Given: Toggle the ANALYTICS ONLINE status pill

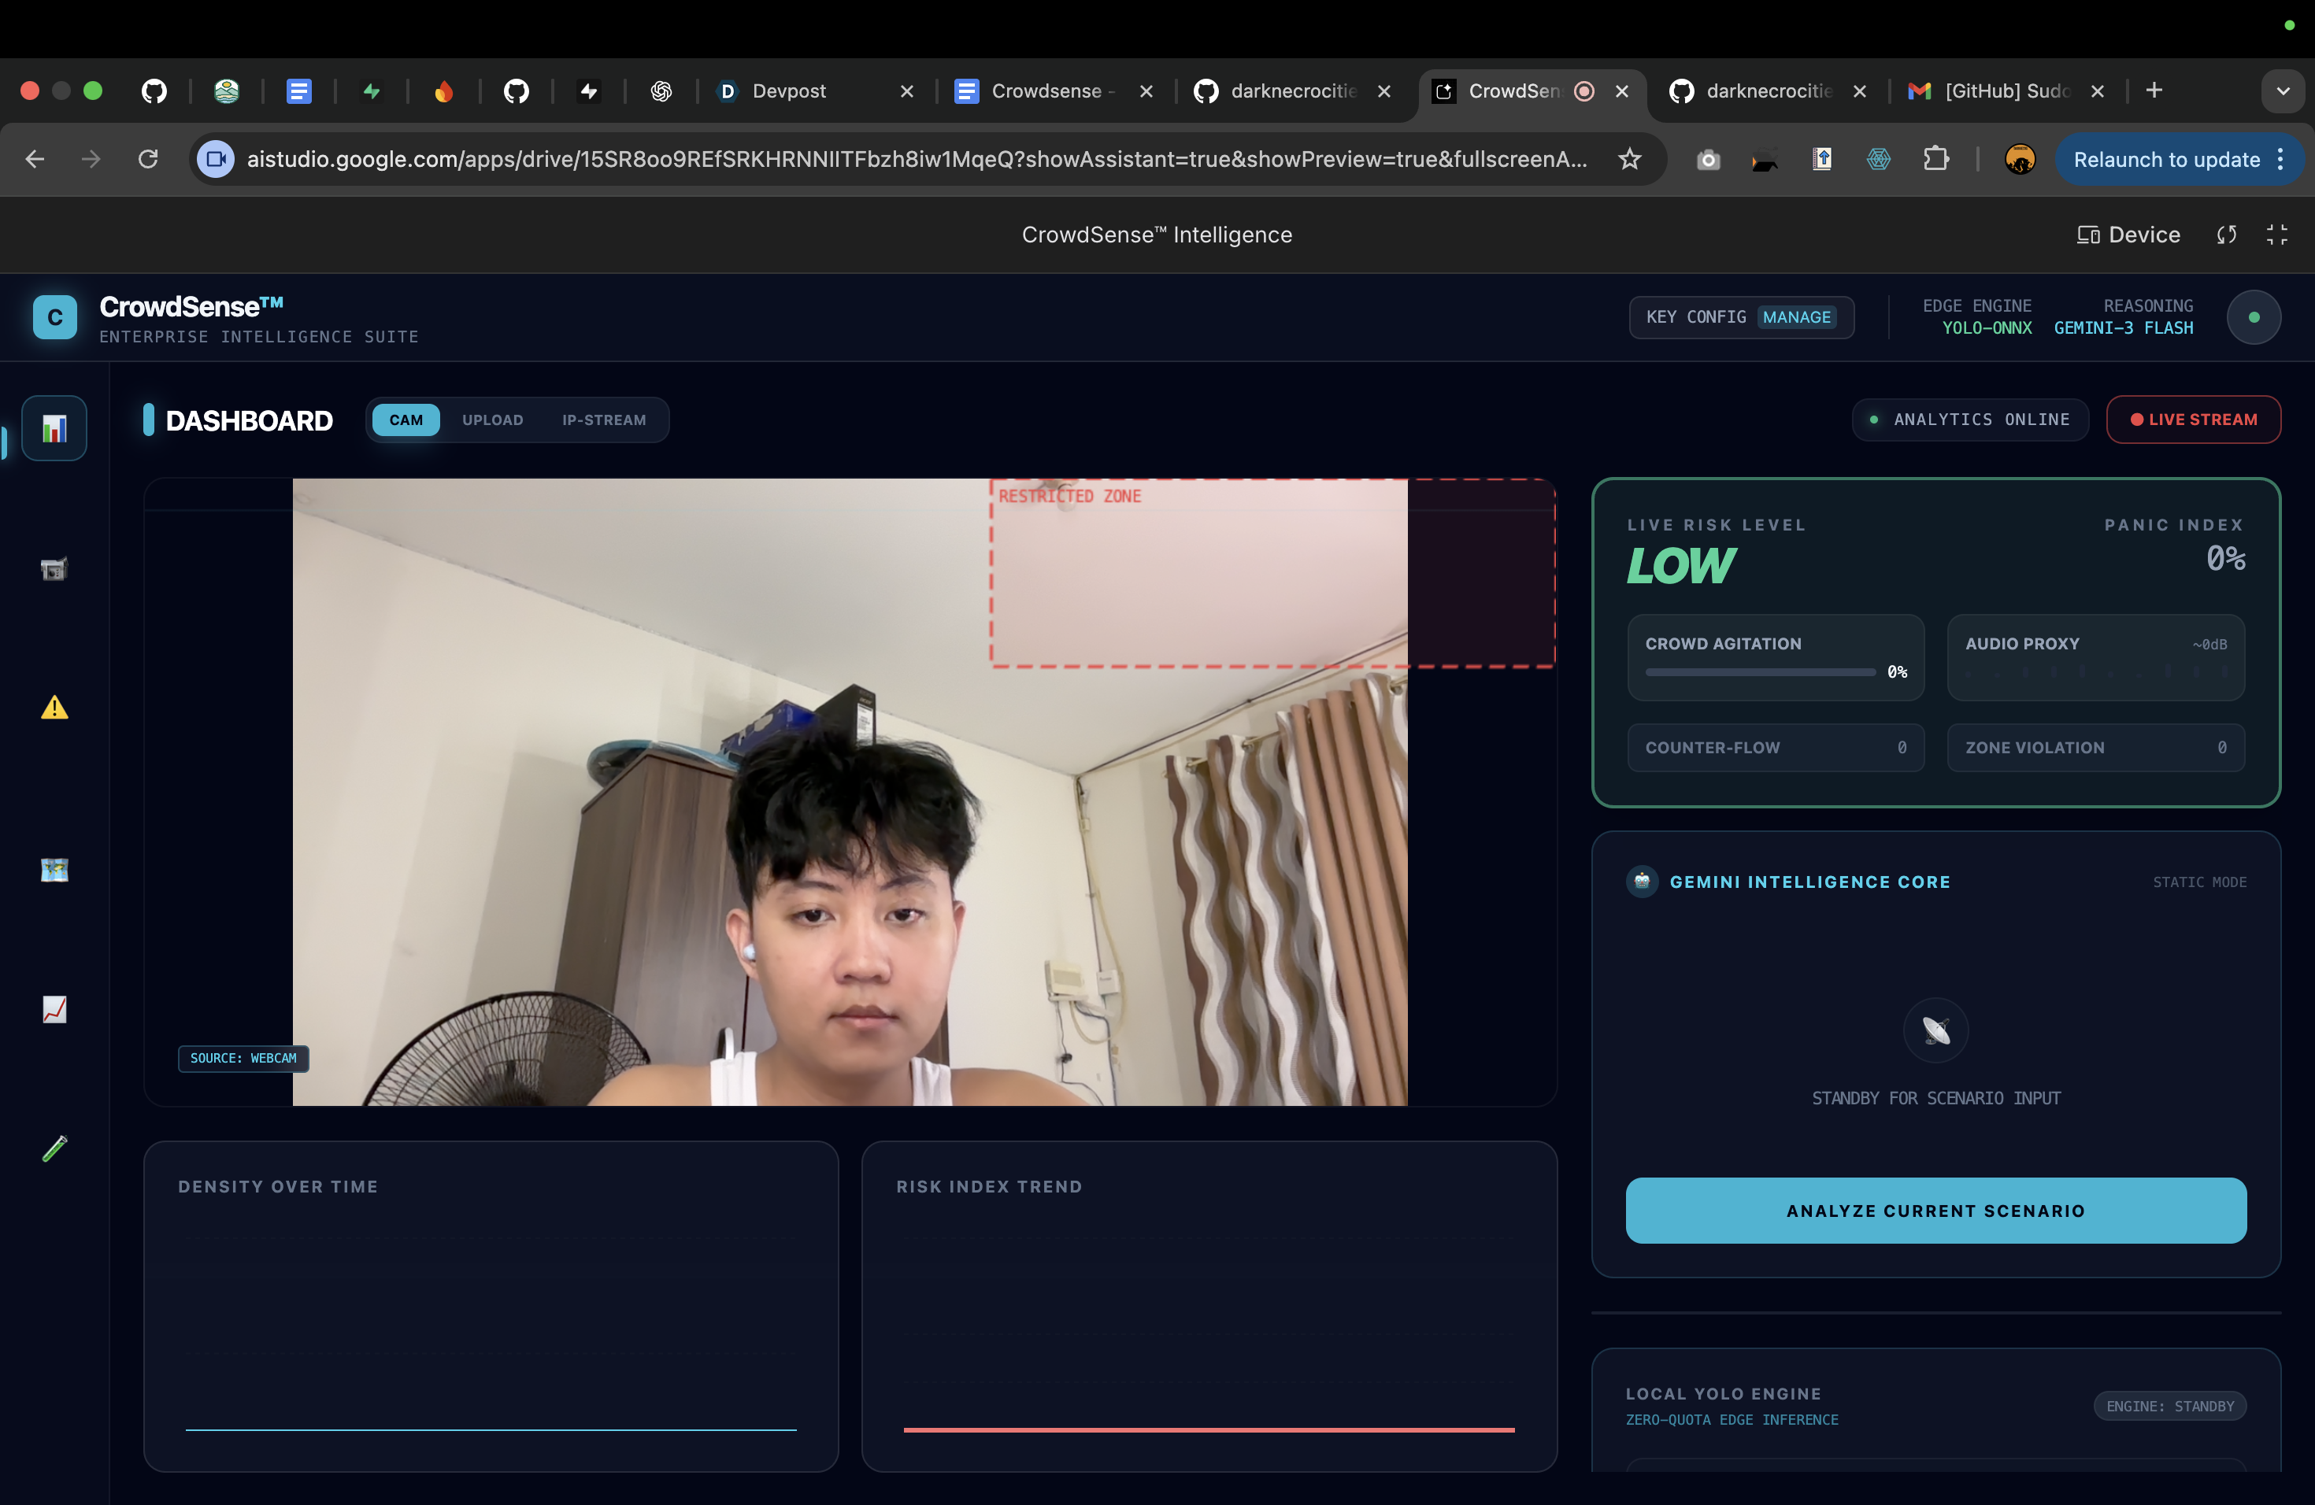Looking at the screenshot, I should (1969, 420).
